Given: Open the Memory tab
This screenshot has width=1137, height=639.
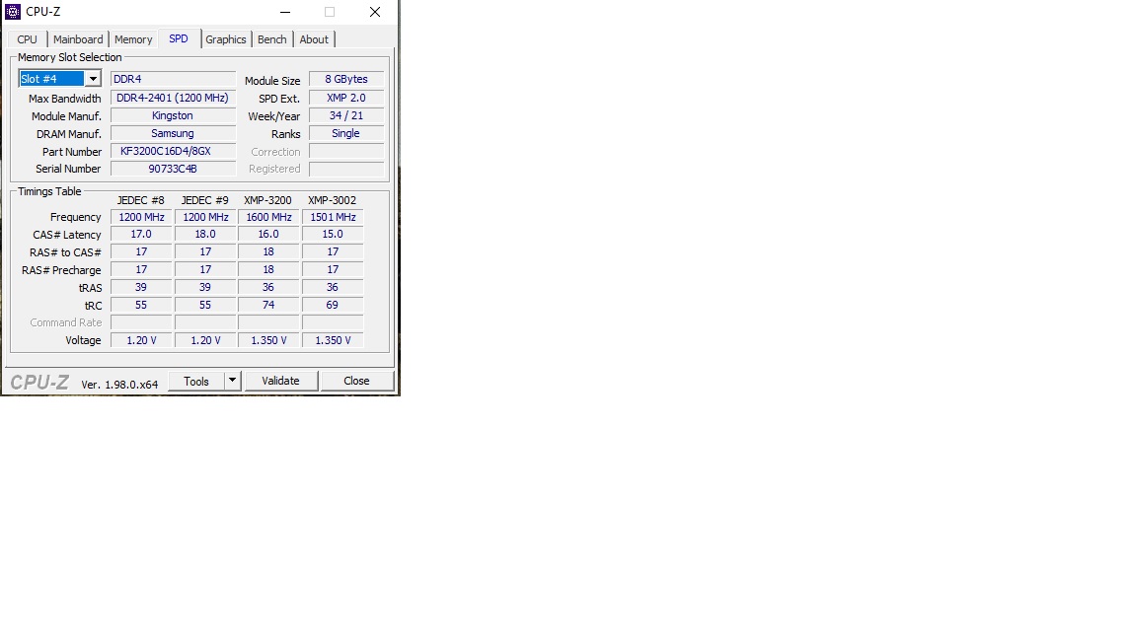Looking at the screenshot, I should pyautogui.click(x=132, y=39).
